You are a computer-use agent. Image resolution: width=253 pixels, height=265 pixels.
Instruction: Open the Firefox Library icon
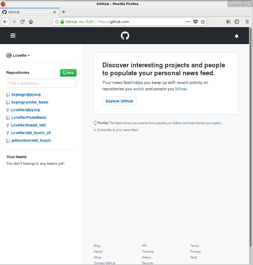tap(228, 22)
